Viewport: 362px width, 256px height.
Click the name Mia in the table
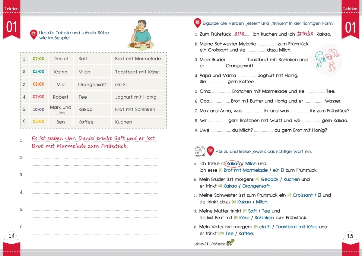point(61,84)
